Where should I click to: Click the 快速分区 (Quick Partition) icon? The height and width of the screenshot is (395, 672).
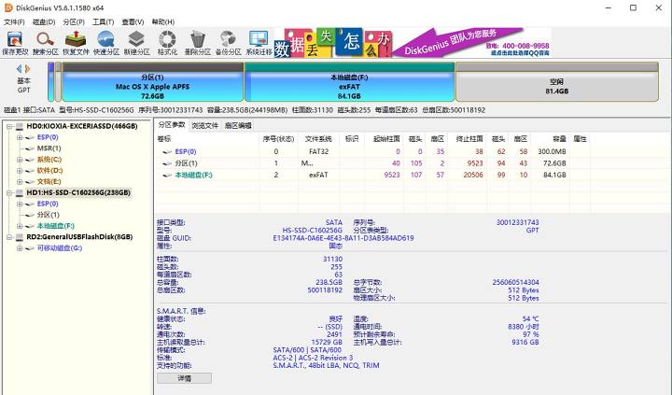(x=106, y=42)
